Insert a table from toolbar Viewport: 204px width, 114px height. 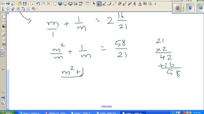(x=87, y=4)
